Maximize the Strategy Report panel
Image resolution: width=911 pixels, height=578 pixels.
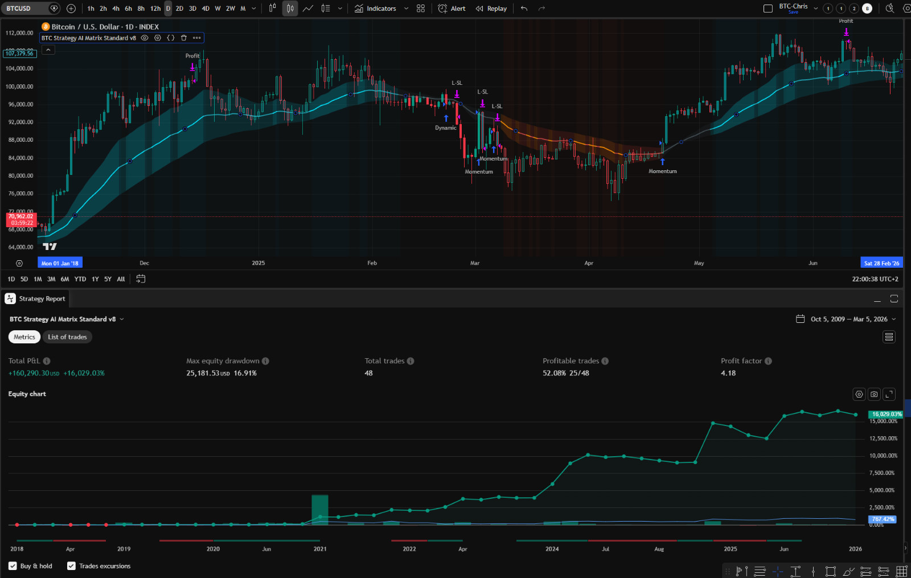pos(894,299)
